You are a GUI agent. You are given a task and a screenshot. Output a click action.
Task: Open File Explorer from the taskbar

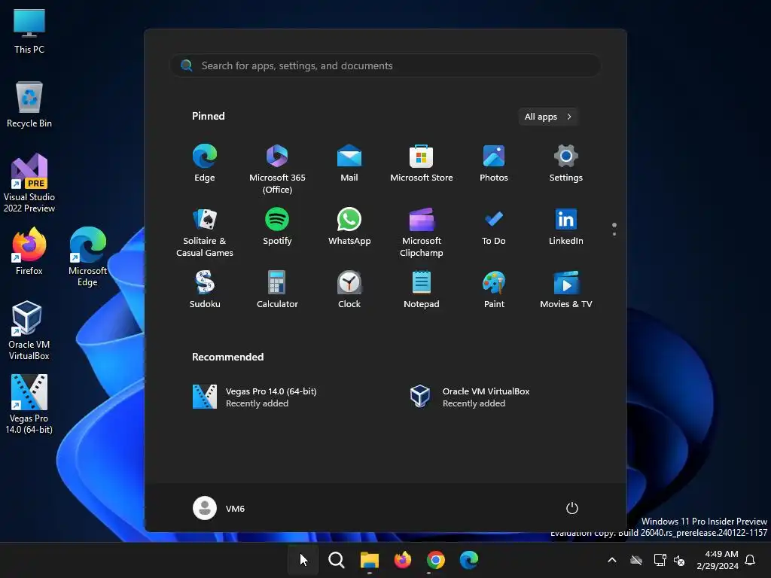[x=369, y=560]
